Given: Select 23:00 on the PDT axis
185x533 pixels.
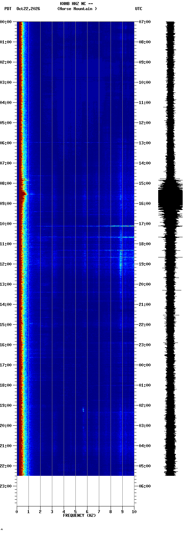Looking at the screenshot, I should (6, 486).
